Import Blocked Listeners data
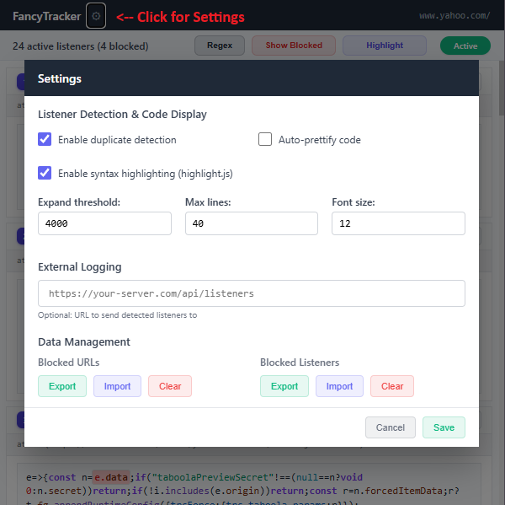The height and width of the screenshot is (505, 505). click(339, 386)
